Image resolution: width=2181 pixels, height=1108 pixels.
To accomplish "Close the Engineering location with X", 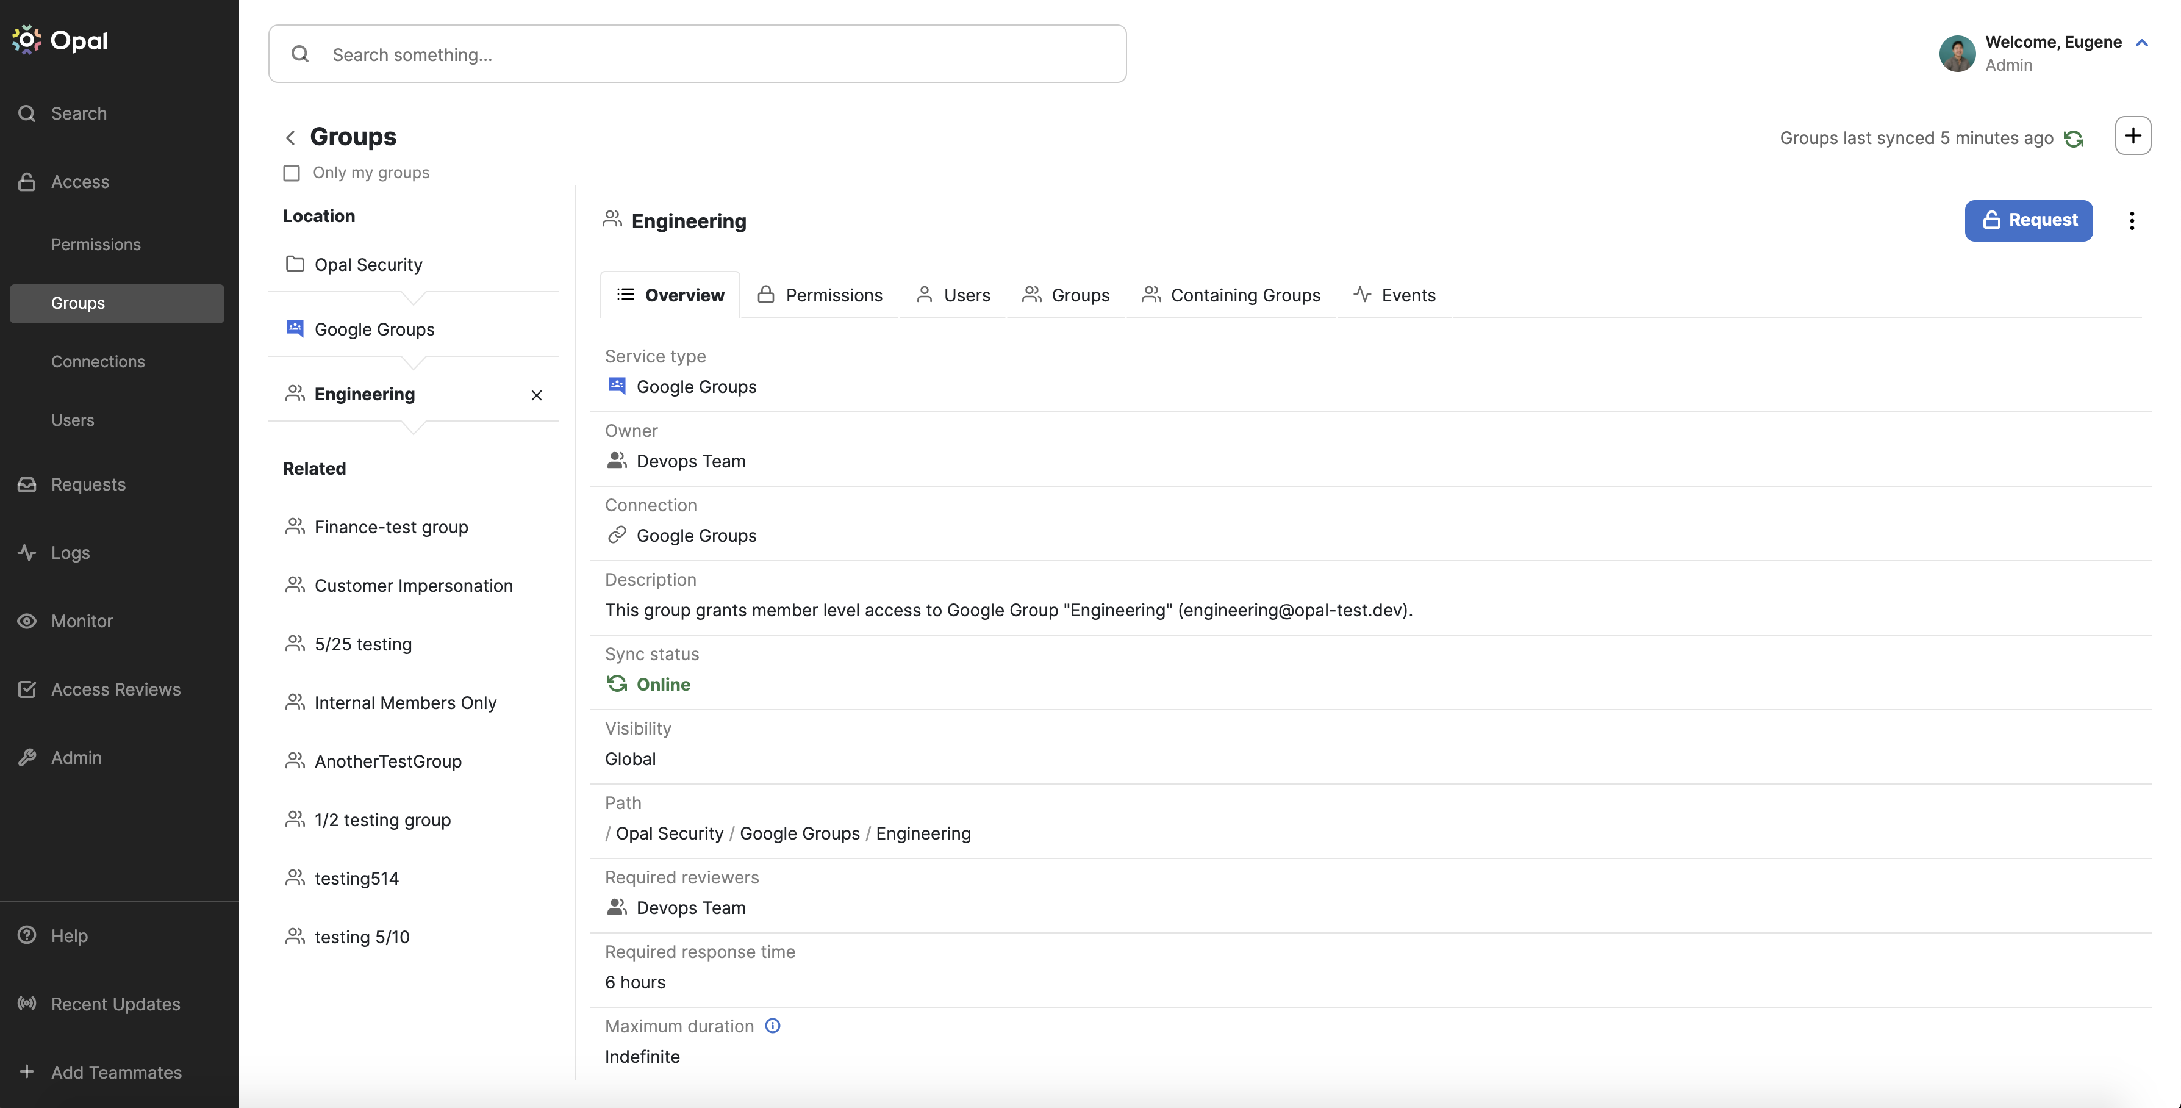I will (537, 395).
